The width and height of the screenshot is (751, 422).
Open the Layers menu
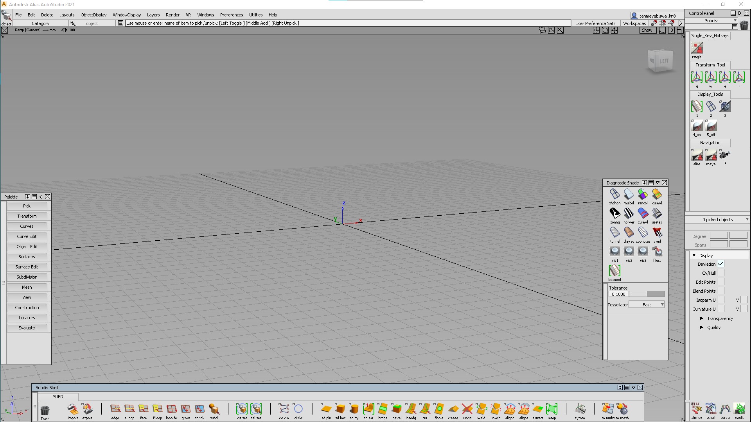(x=153, y=15)
